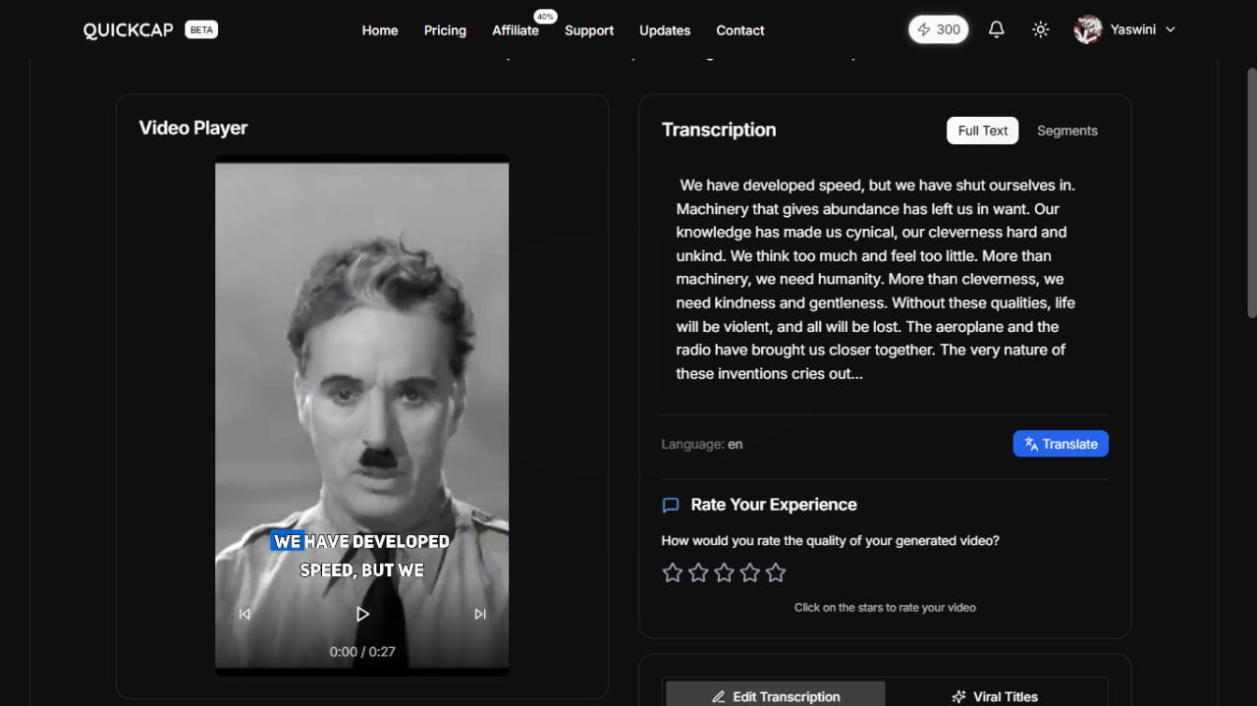View the Updates page
The width and height of the screenshot is (1257, 706).
665,30
